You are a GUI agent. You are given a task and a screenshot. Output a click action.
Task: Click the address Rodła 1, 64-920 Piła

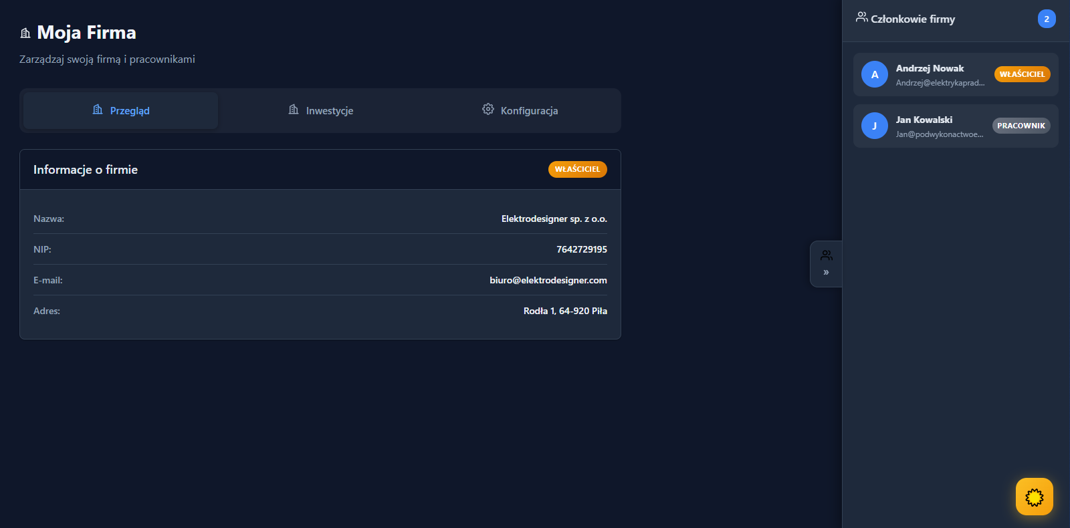point(565,311)
